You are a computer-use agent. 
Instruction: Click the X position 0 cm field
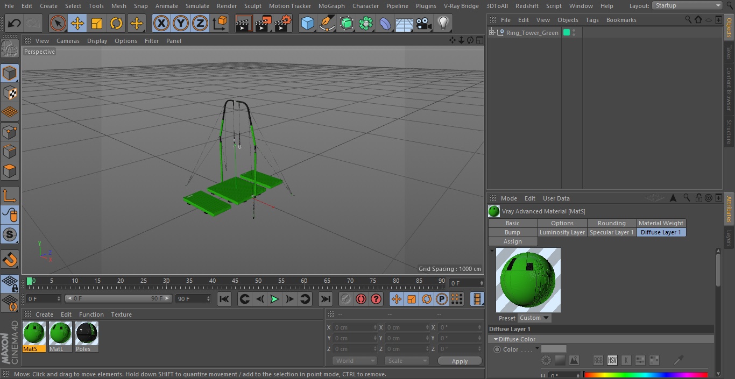[x=355, y=327]
